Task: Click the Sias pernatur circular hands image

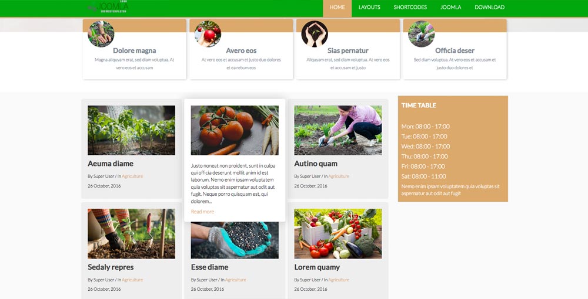Action: (x=315, y=33)
